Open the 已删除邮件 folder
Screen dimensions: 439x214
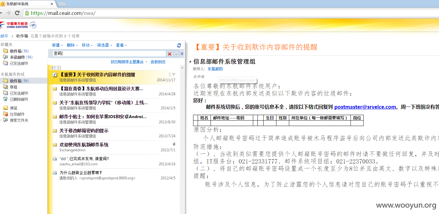coord(19,99)
